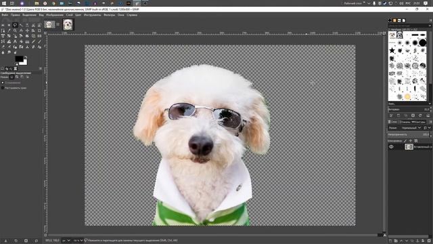Click delete brush icon below brush grid
Viewport: 433px width, 244px height.
tap(413, 115)
